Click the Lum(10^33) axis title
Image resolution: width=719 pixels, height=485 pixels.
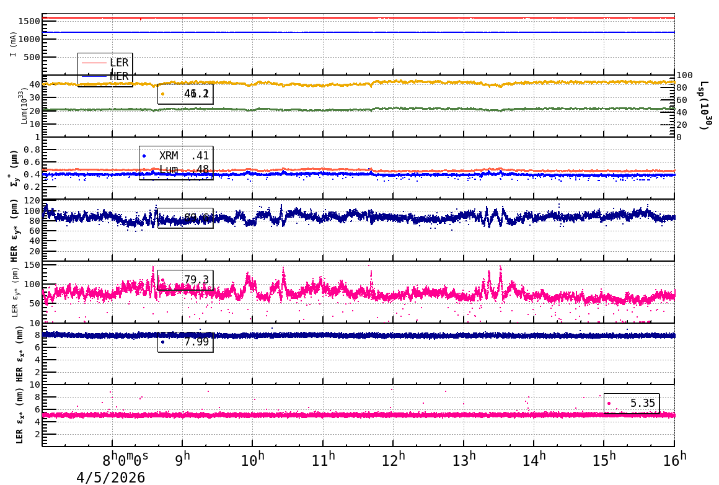click(24, 106)
